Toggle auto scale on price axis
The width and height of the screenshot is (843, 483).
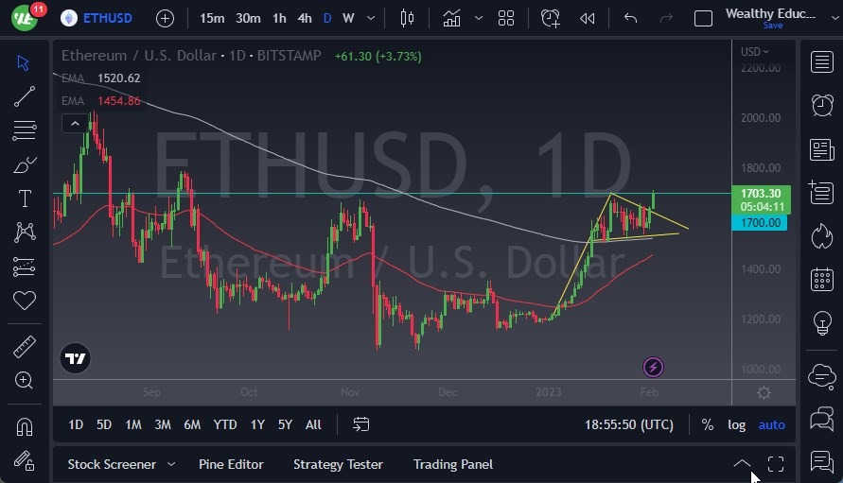coord(771,424)
